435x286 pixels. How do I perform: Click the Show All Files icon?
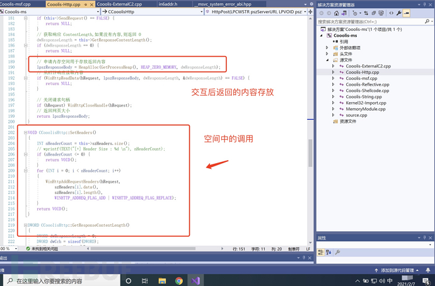380,13
